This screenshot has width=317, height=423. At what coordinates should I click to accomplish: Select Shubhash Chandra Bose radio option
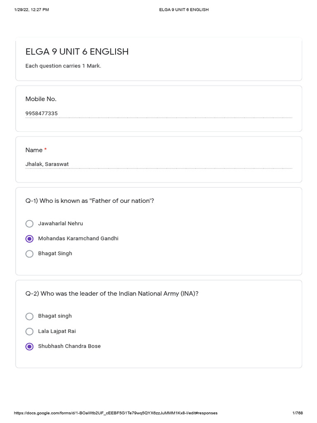coord(29,347)
